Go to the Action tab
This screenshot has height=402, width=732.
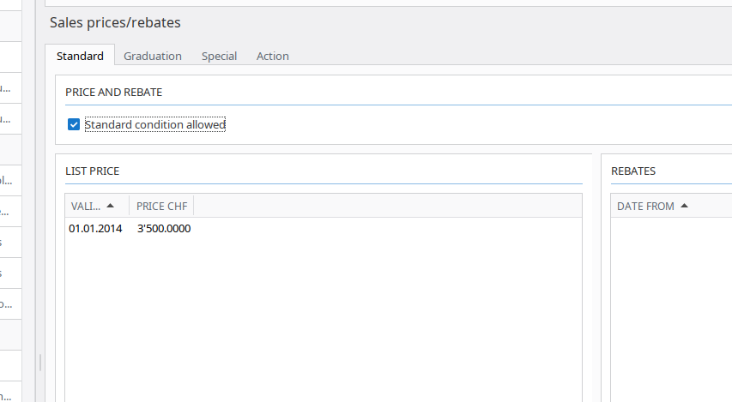(x=272, y=56)
